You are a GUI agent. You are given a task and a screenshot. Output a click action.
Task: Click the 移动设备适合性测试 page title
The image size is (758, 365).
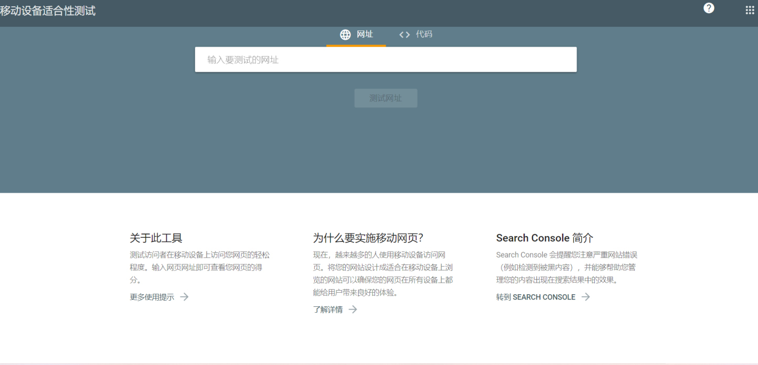click(48, 10)
